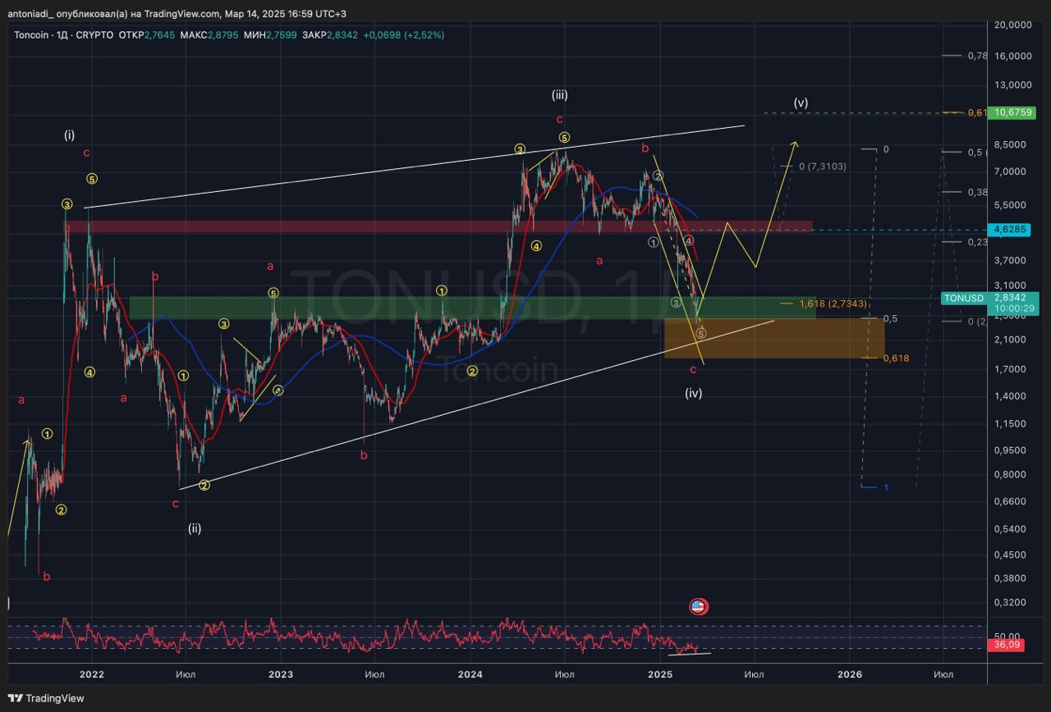Click the 8,5000 price scale label
The height and width of the screenshot is (712, 1051).
click(x=1010, y=144)
